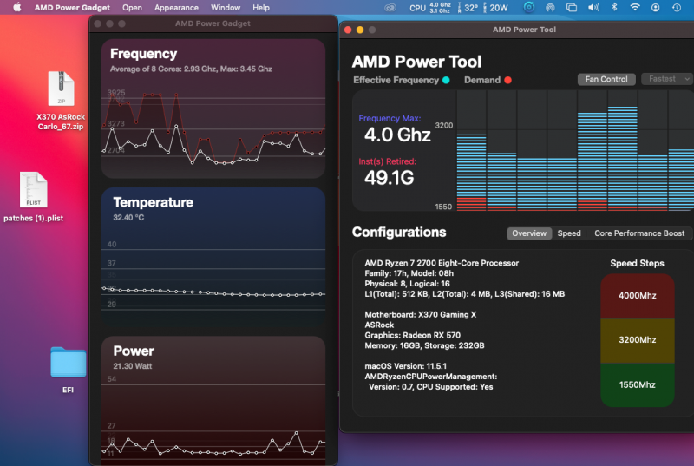
Task: Click macOS Version: 11.5.1 text
Action: [405, 366]
